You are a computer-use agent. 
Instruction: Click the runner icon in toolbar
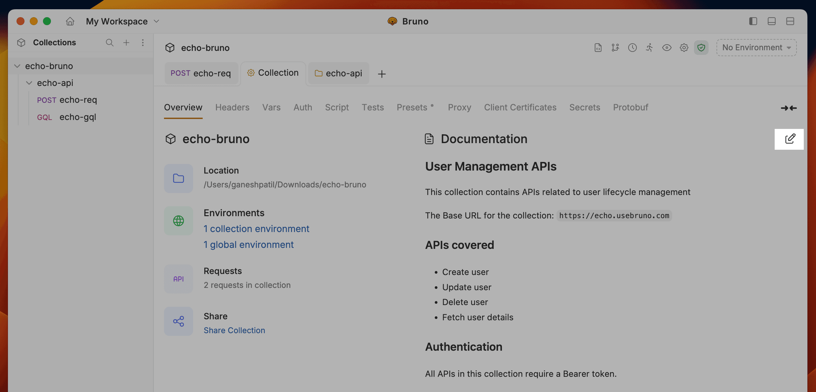[x=649, y=48]
